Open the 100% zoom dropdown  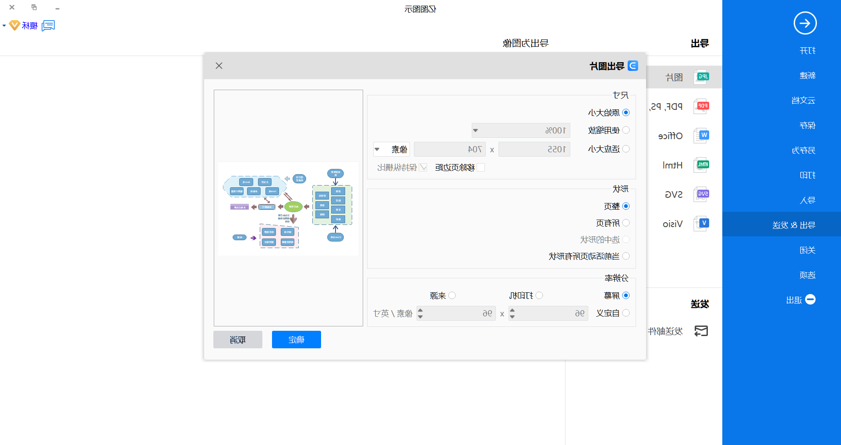(x=521, y=130)
